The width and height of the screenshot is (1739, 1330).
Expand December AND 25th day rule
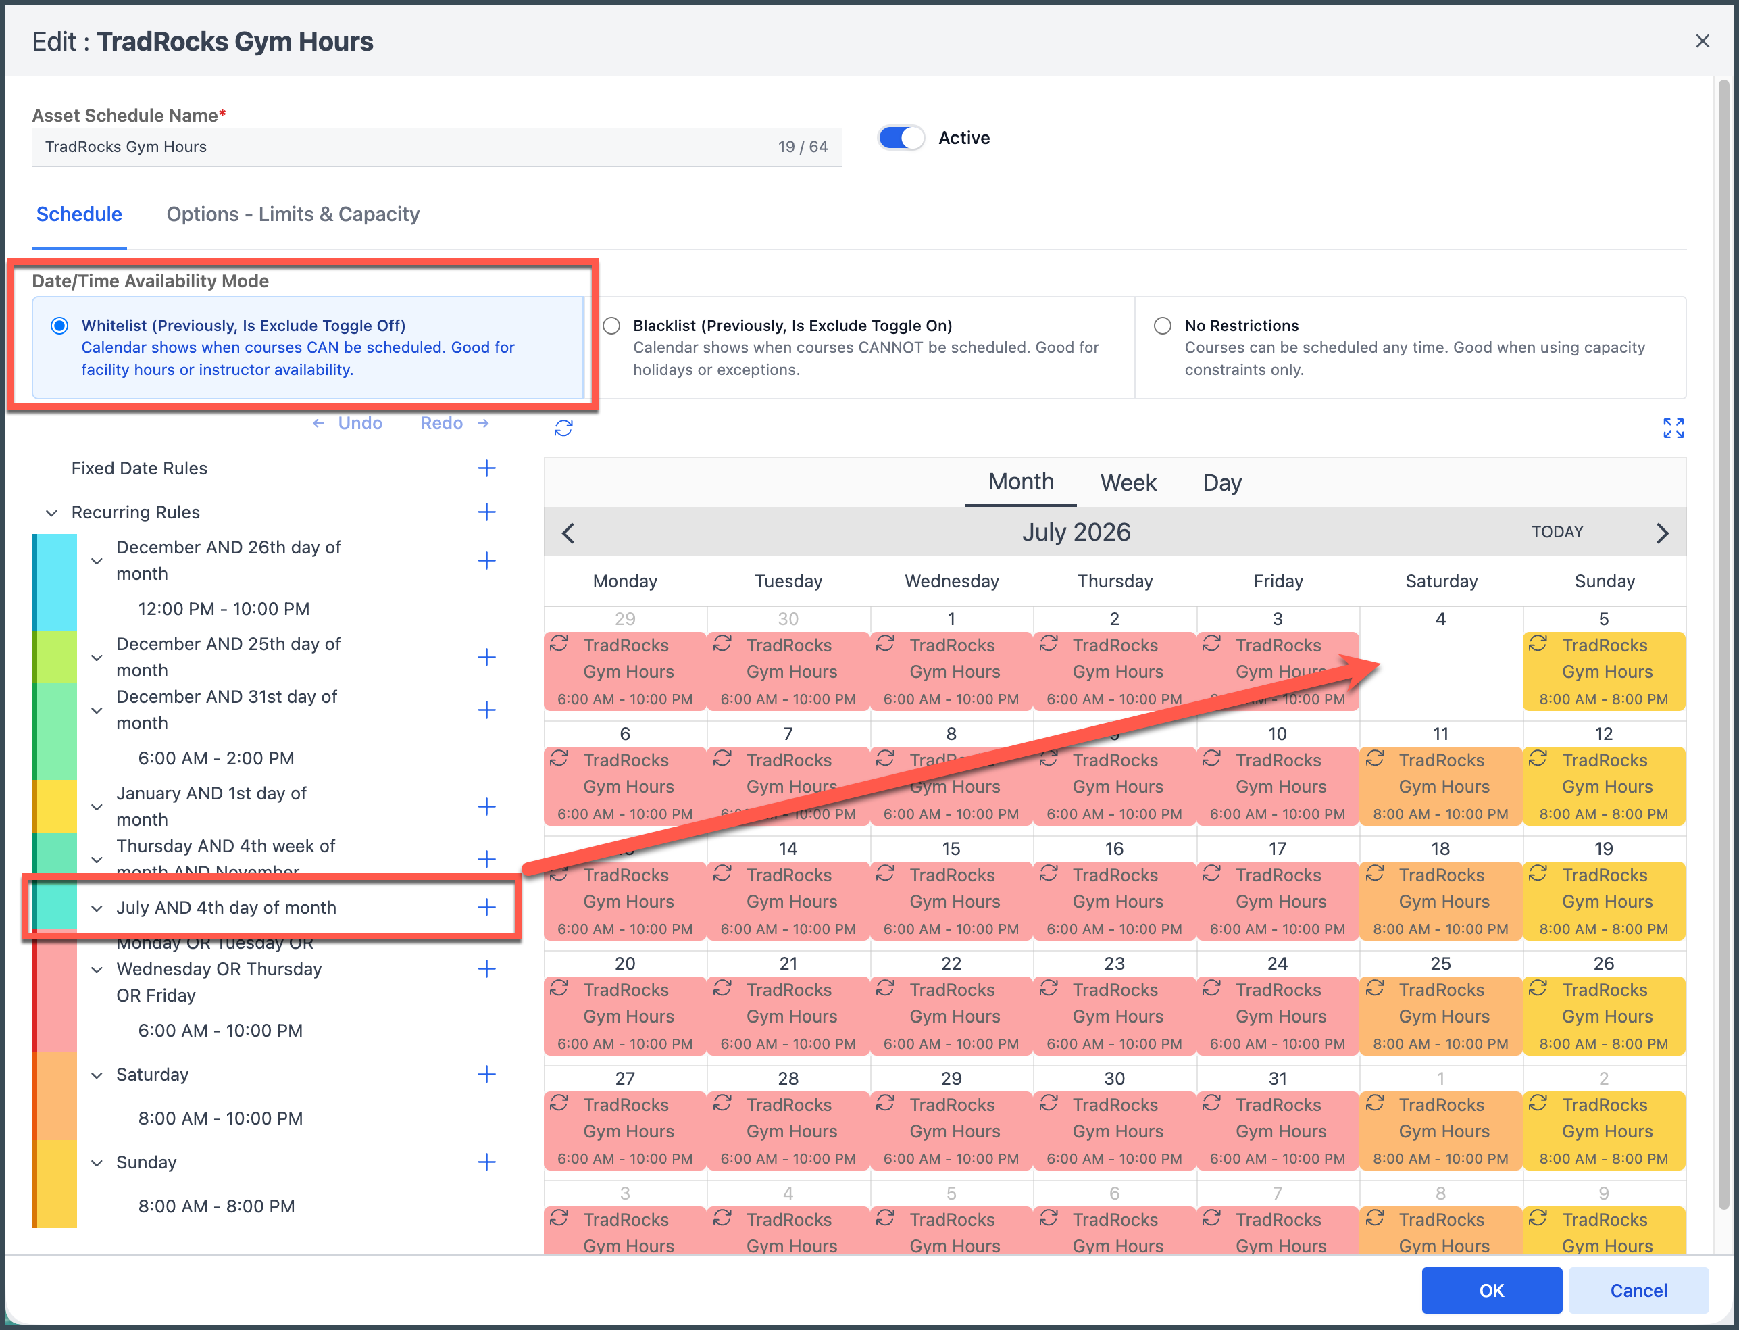coord(97,658)
